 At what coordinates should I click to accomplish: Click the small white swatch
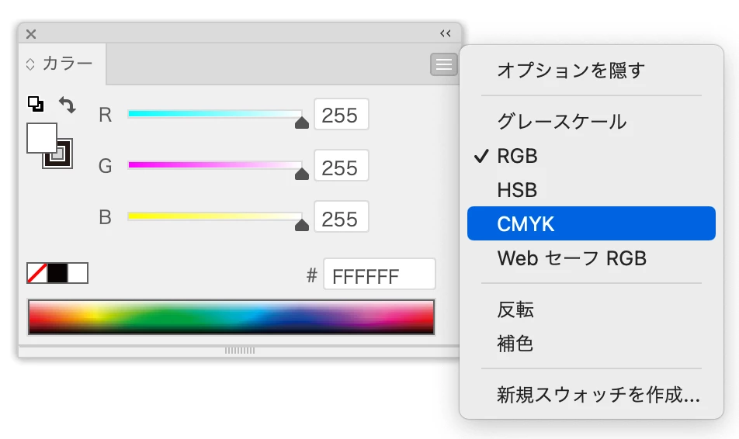78,273
